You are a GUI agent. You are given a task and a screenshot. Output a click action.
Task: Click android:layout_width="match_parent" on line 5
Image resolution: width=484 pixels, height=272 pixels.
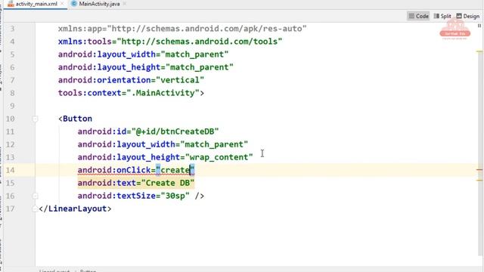point(143,54)
